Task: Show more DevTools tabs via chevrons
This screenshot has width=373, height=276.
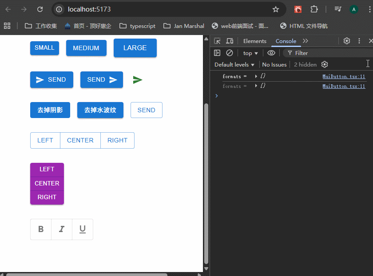Action: pyautogui.click(x=306, y=41)
